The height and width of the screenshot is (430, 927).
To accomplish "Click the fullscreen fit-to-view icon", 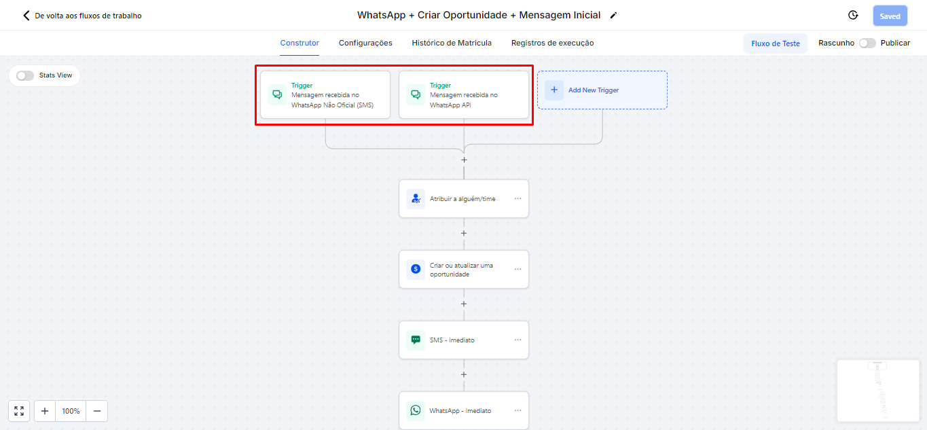I will click(x=19, y=411).
